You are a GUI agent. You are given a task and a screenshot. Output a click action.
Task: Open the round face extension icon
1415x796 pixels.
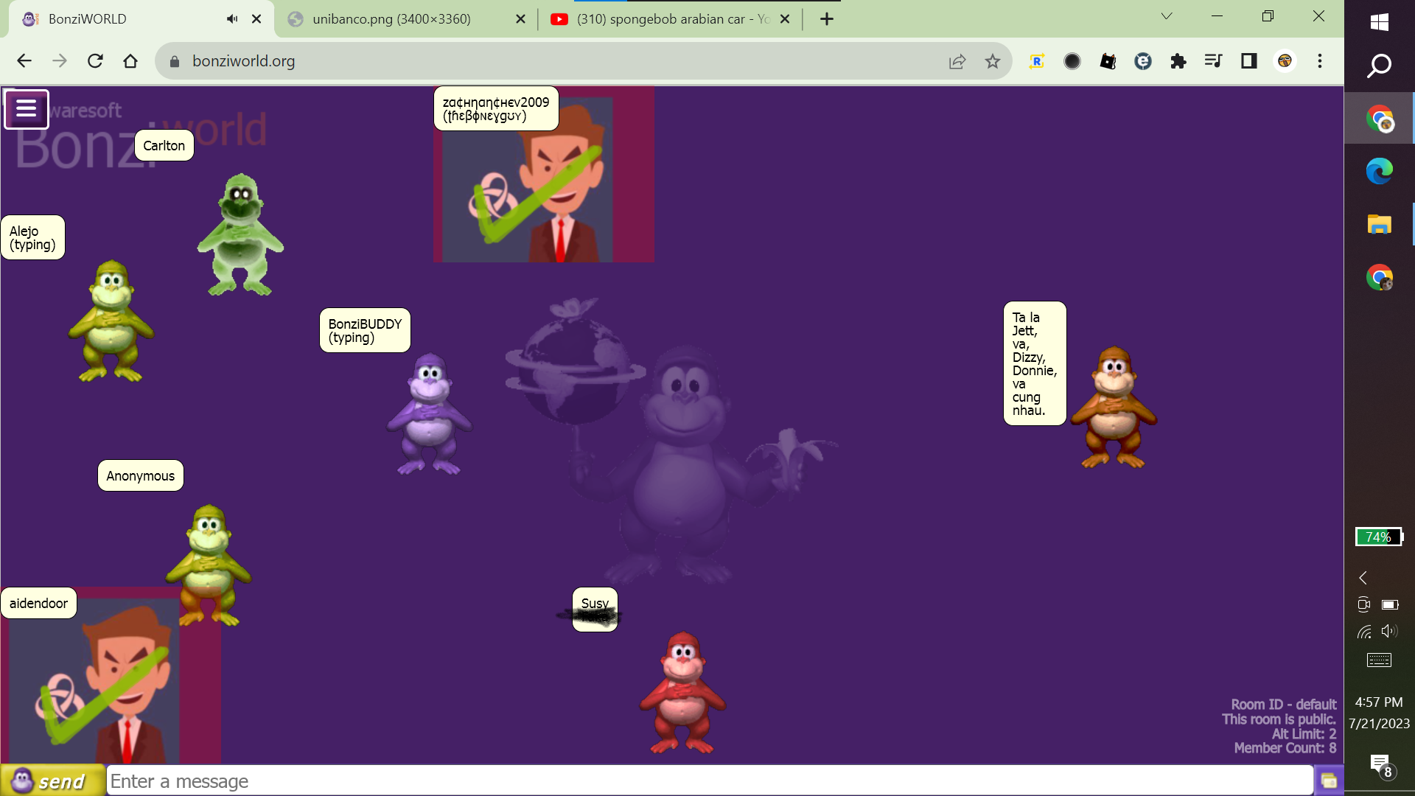[1143, 61]
